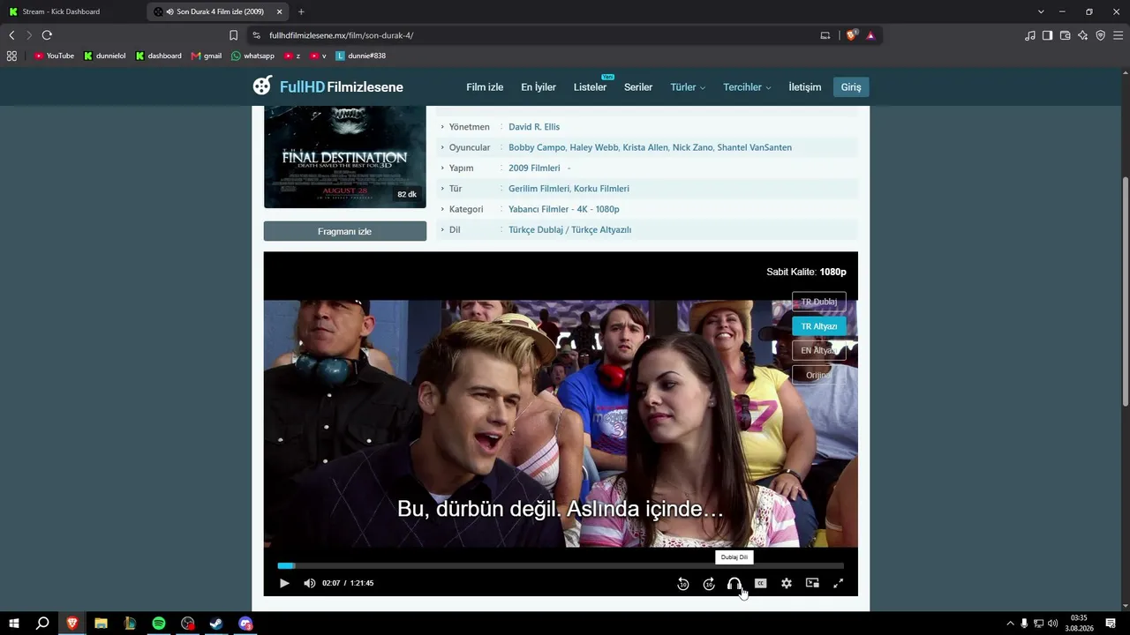The width and height of the screenshot is (1130, 635).
Task: Go back to the previous page
Action: tap(11, 35)
